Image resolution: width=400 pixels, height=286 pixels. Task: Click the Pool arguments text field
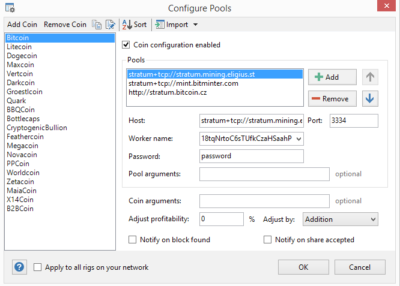(264, 174)
